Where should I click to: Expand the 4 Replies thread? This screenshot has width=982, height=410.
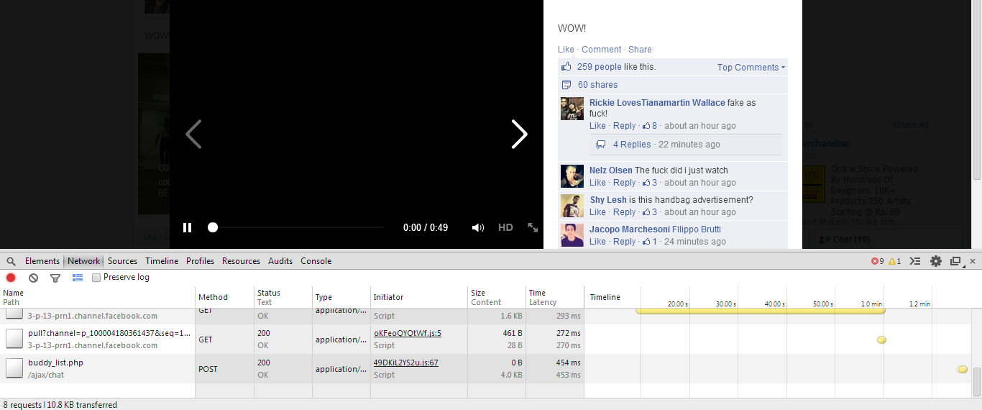coord(632,145)
